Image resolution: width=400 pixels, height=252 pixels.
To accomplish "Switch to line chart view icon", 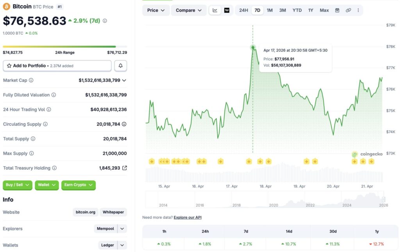I will point(215,10).
